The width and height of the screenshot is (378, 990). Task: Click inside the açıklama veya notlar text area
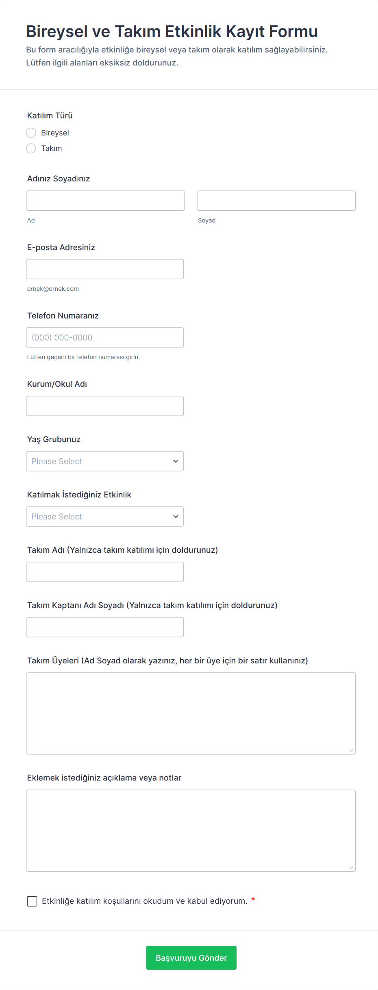(191, 831)
